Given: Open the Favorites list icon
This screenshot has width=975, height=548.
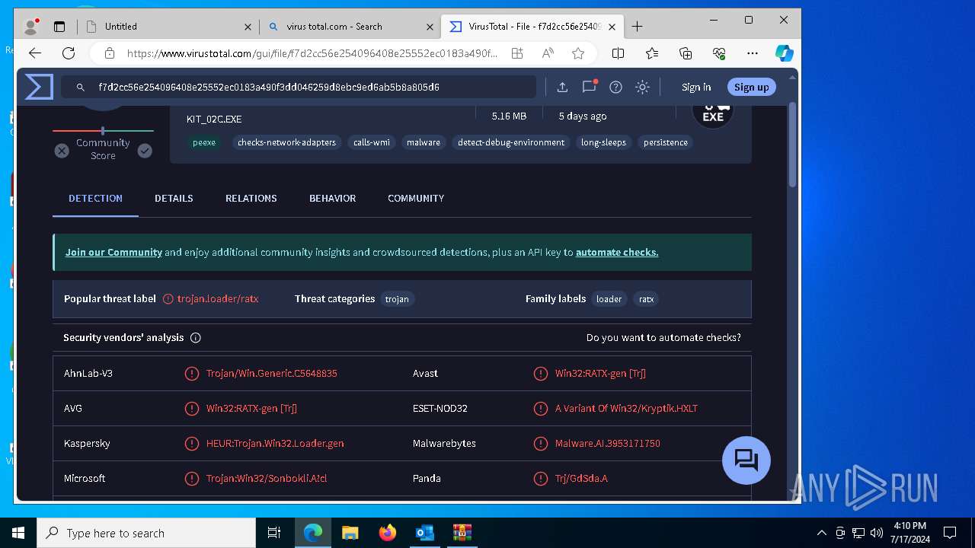Looking at the screenshot, I should (652, 53).
